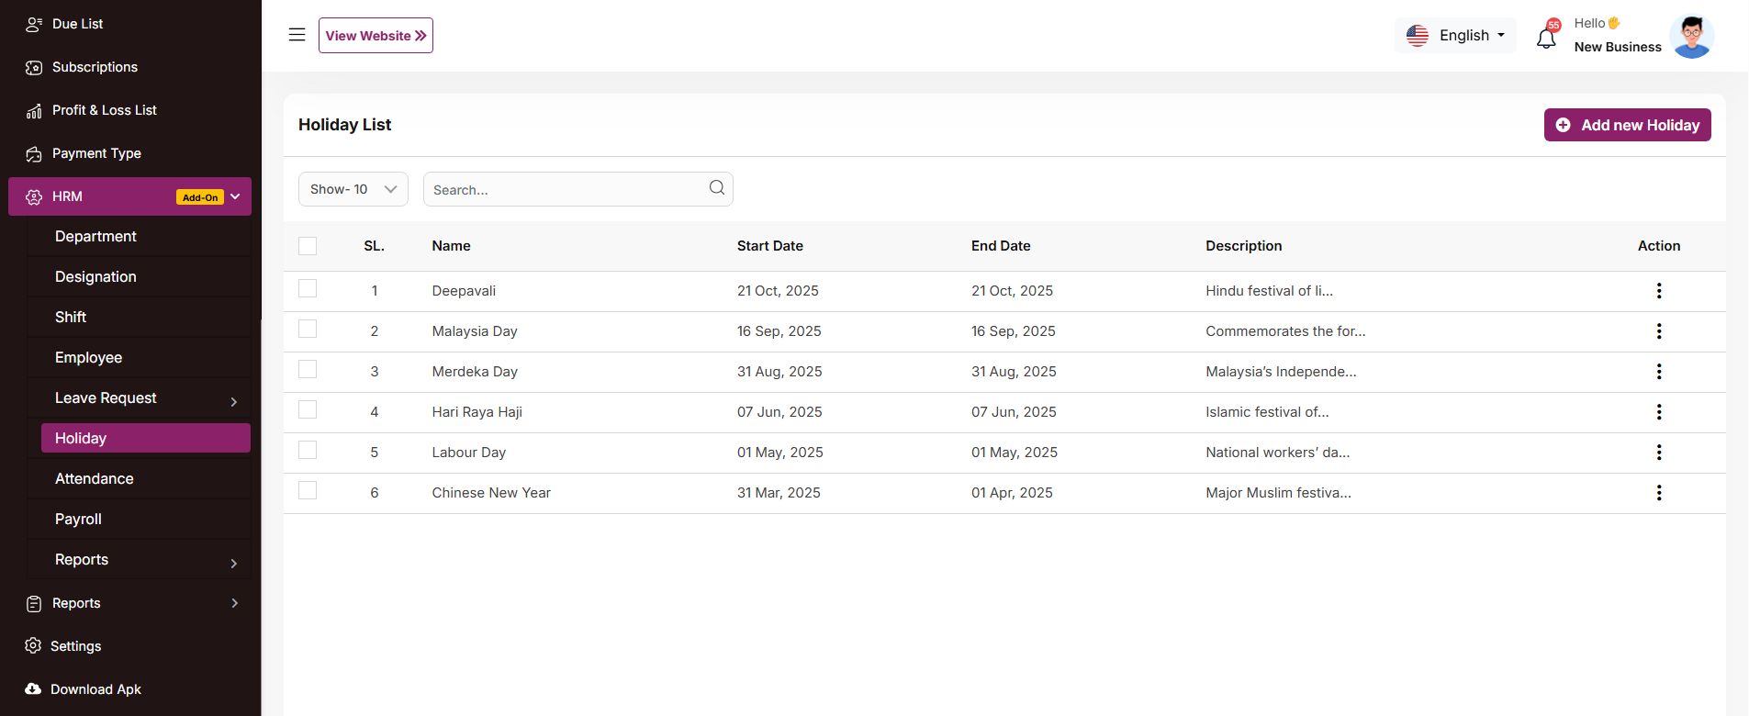Screen dimensions: 1749x716
Task: Click the View Website button
Action: 376,36
